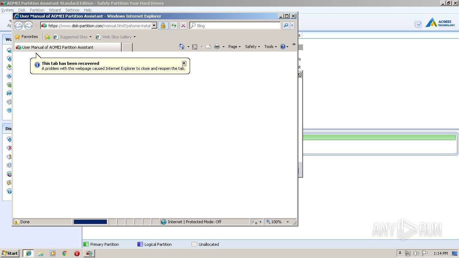The width and height of the screenshot is (459, 258).
Task: Switch to Internet Explorer taskbar button
Action: click(28, 253)
